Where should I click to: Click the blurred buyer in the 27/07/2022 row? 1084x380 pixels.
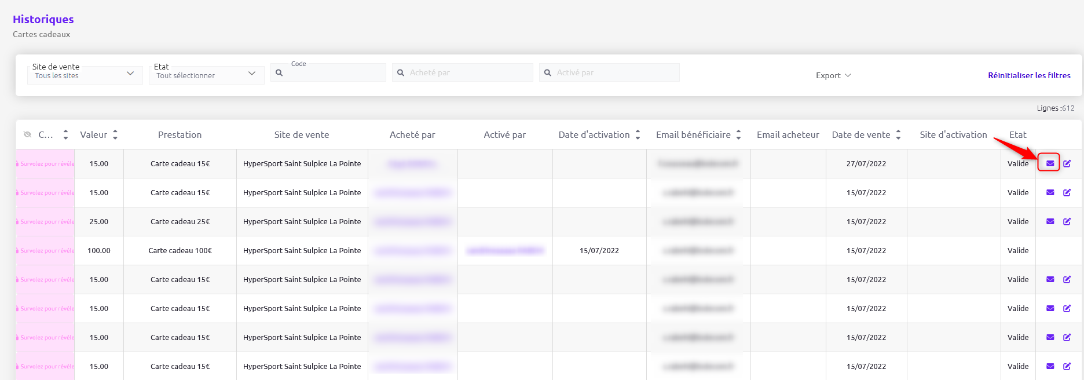412,163
